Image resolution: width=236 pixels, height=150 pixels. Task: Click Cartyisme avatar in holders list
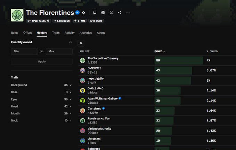tap(83, 111)
